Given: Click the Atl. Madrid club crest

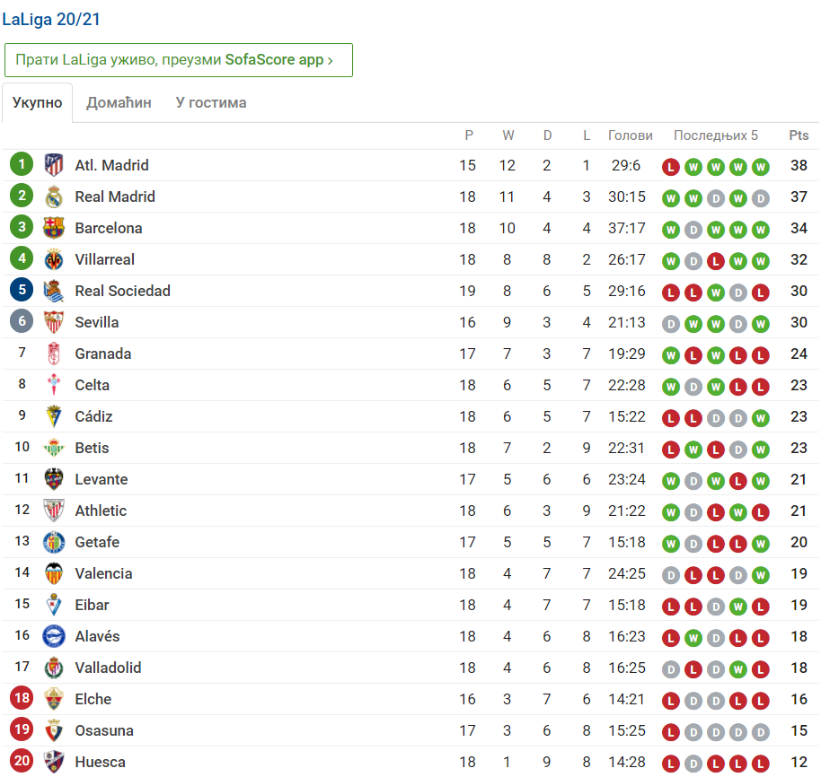Looking at the screenshot, I should coord(54,165).
